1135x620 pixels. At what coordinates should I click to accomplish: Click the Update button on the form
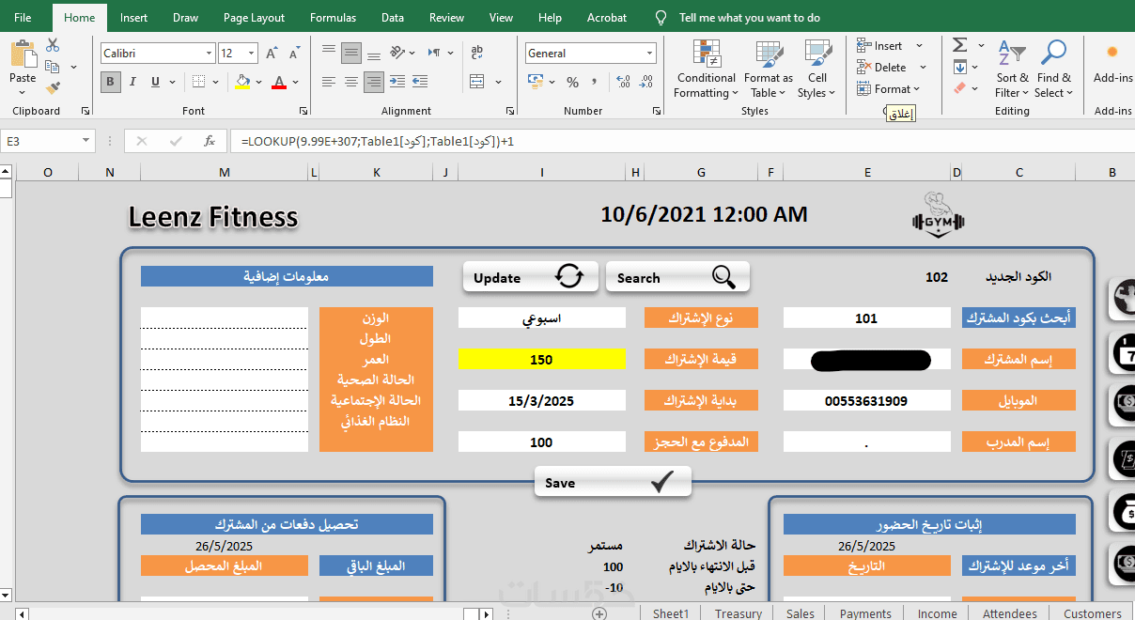click(530, 277)
